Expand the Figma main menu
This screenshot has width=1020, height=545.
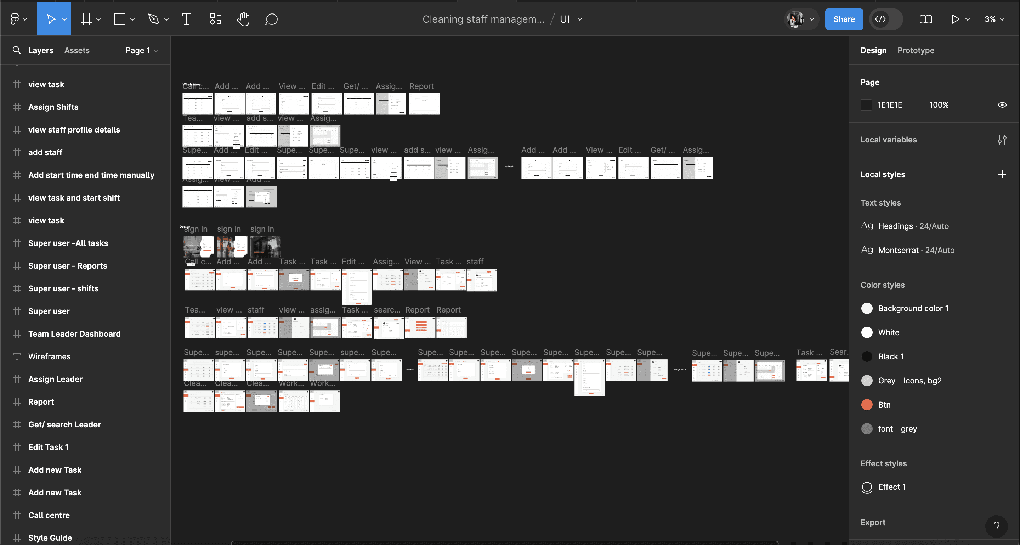point(18,19)
